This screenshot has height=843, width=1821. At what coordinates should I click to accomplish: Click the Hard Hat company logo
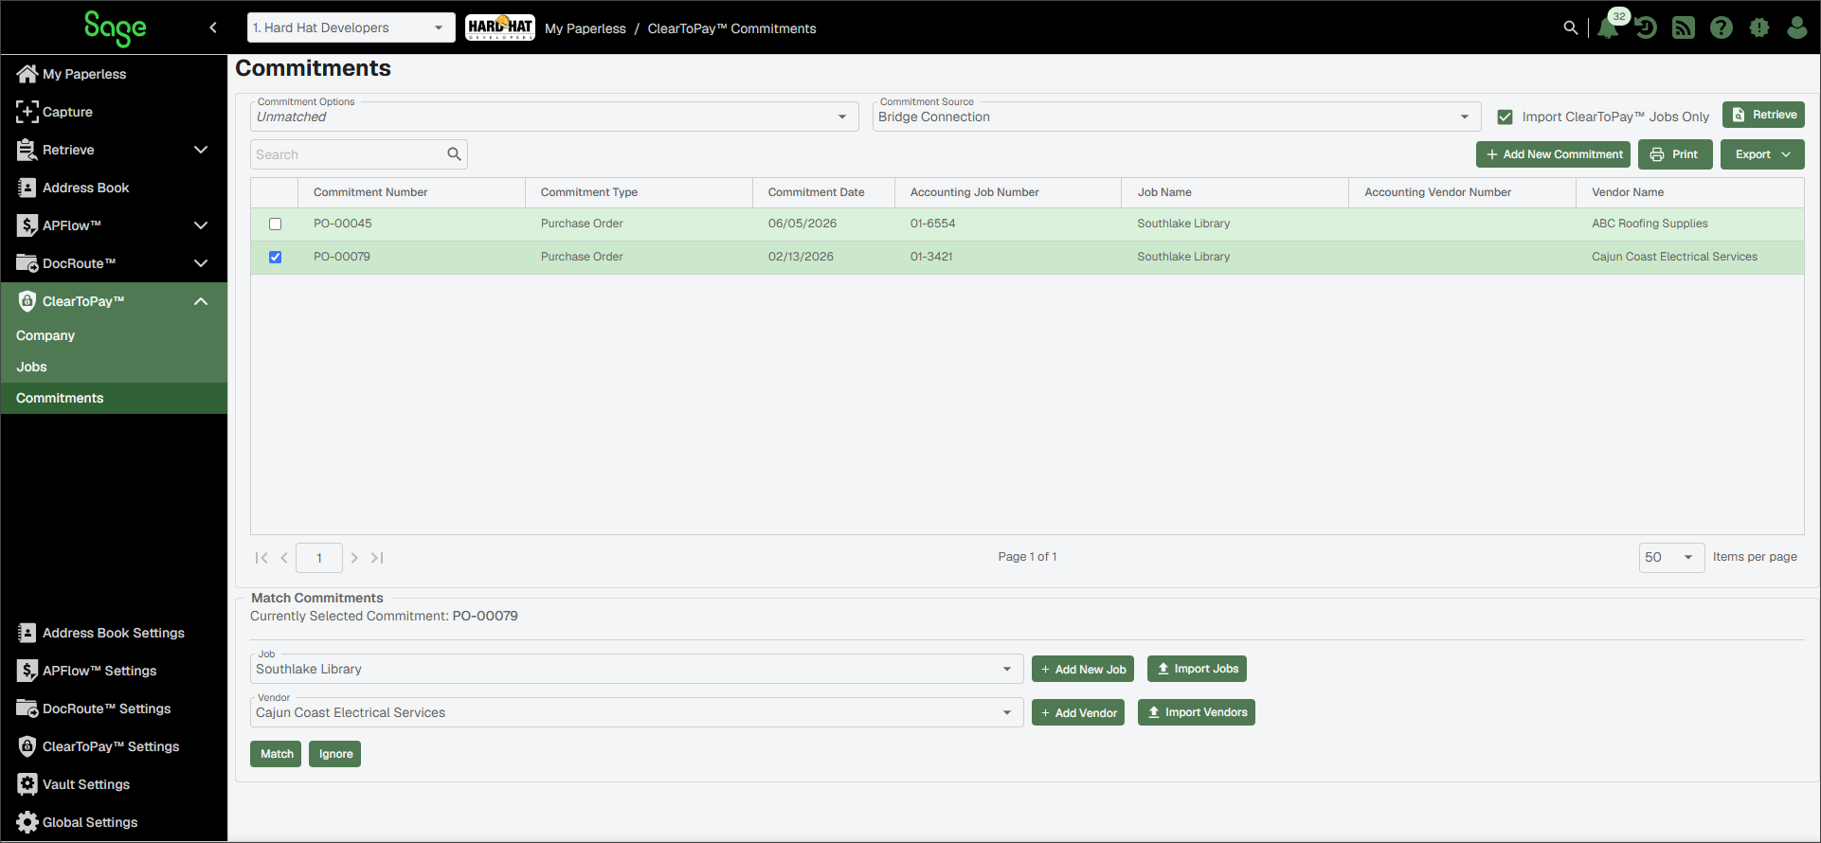[500, 27]
